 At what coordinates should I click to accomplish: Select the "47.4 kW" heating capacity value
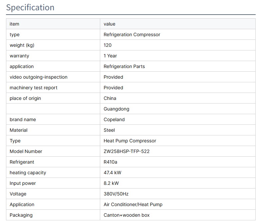(x=113, y=173)
